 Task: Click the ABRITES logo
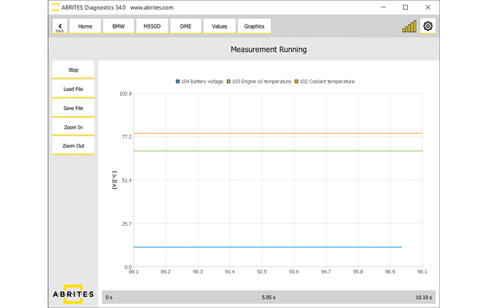(73, 294)
